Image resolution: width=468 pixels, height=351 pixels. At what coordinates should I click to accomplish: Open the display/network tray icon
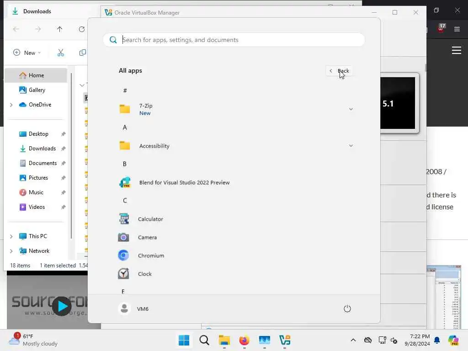click(x=382, y=340)
